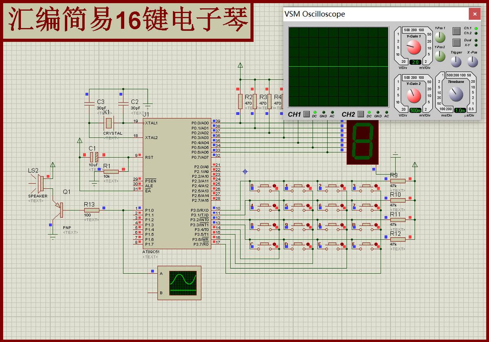Select capacitor C2 in the schematic
Viewport: 489px width, 342px height.
(x=123, y=104)
